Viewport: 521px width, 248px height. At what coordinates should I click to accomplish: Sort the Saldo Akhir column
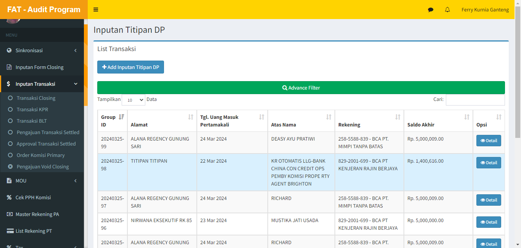pyautogui.click(x=466, y=117)
